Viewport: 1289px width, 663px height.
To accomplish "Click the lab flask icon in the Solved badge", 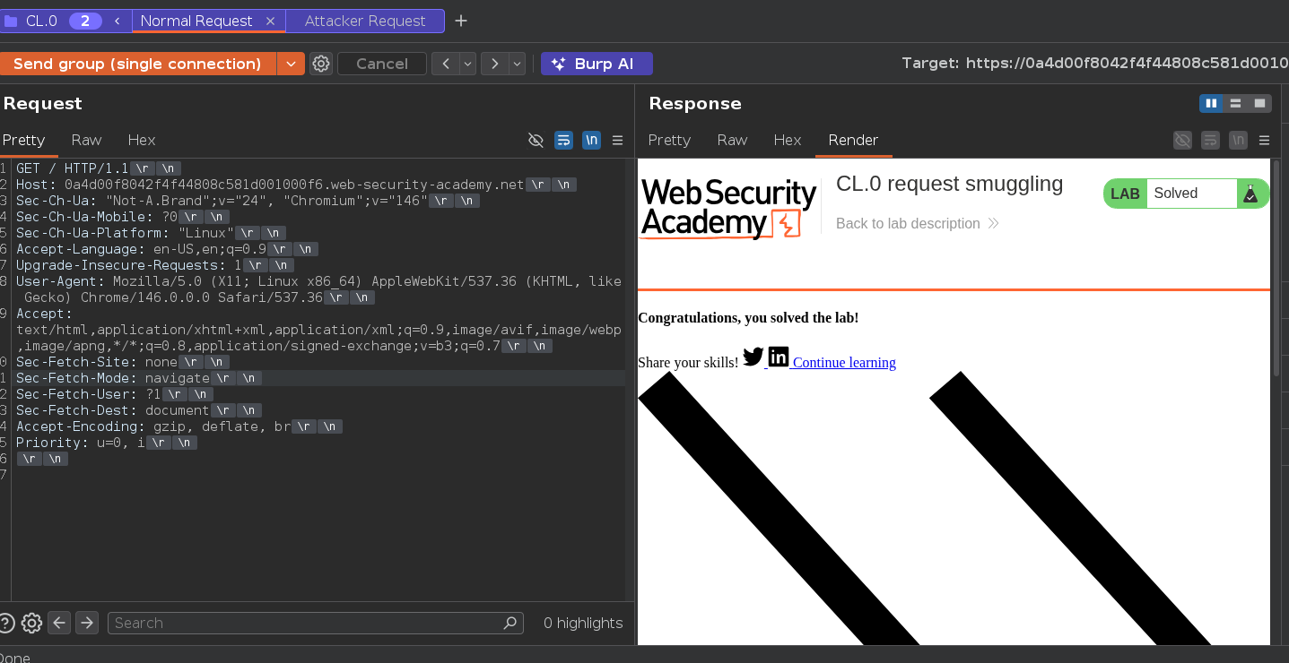I will click(x=1250, y=194).
